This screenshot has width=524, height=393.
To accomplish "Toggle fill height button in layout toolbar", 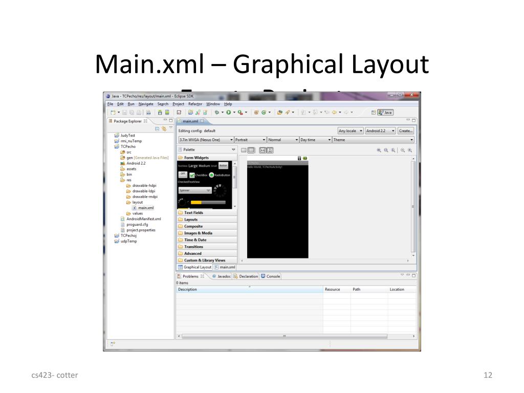I will [x=270, y=150].
